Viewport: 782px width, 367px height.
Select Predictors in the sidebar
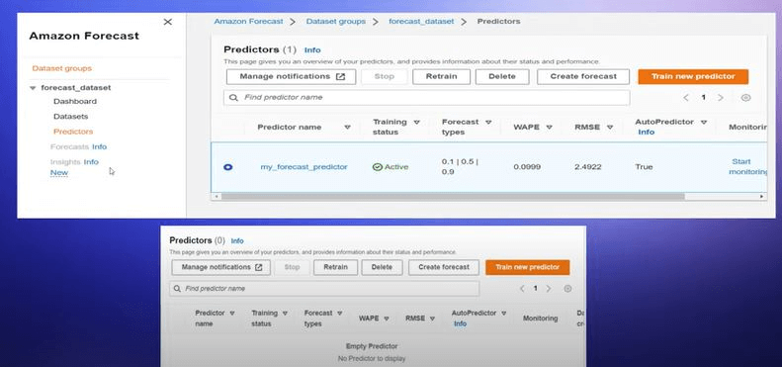(73, 132)
